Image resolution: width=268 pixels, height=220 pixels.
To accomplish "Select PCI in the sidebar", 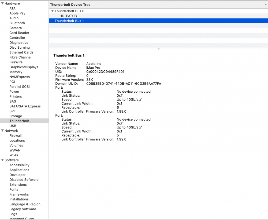I will [x=12, y=82].
